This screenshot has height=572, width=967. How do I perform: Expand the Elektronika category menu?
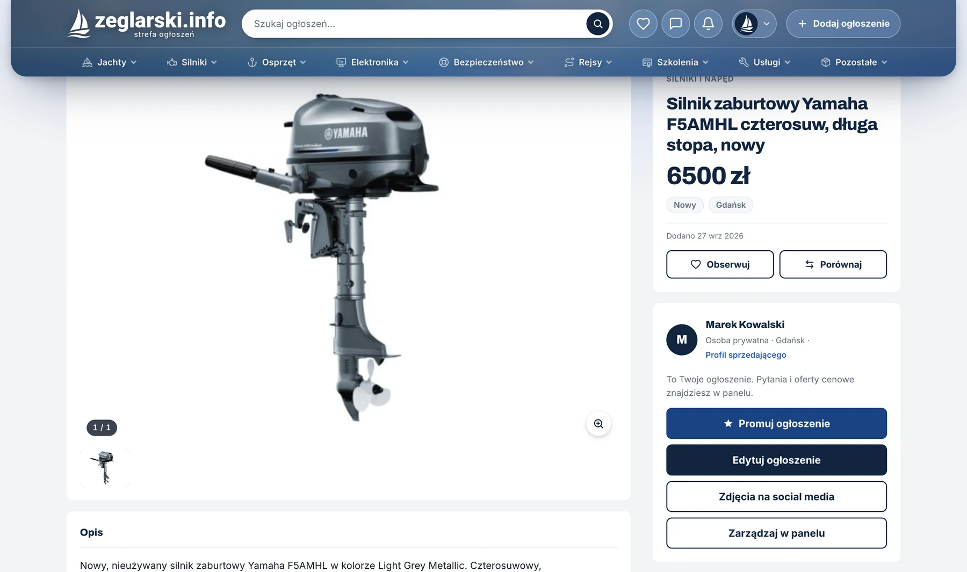point(372,62)
